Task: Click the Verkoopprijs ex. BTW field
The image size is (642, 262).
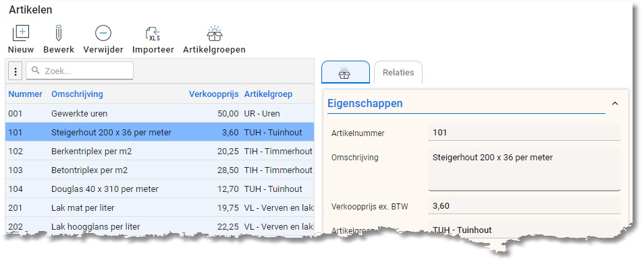Action: 525,205
